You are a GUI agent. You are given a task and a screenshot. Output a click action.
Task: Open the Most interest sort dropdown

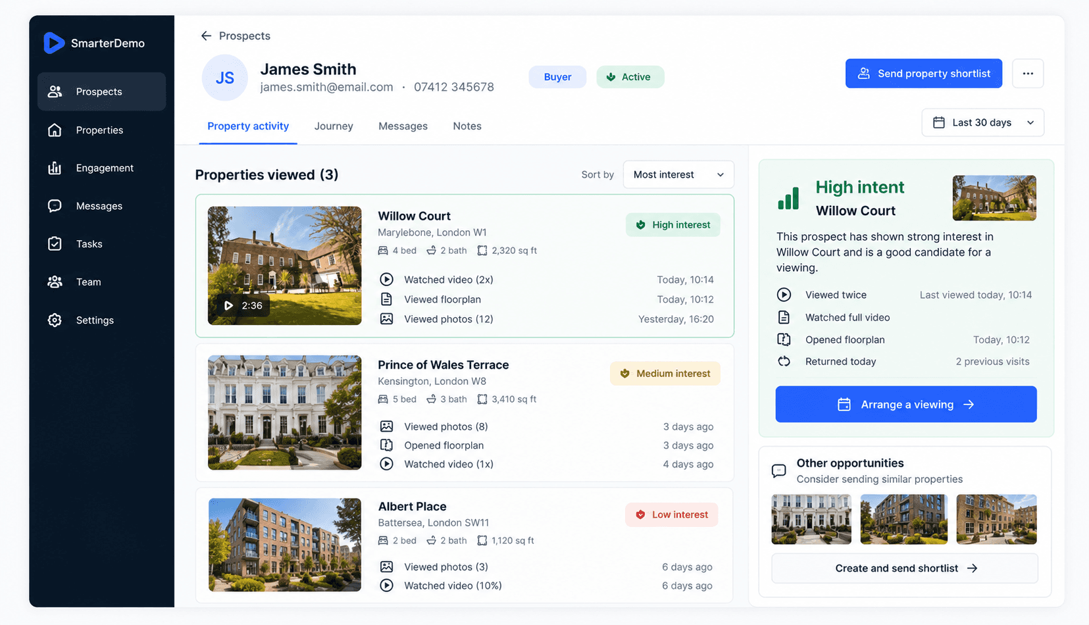pos(678,174)
